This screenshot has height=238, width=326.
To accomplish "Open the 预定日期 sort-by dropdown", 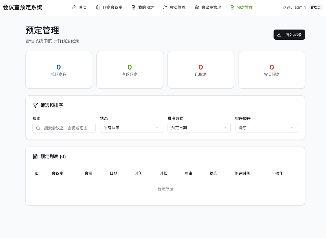I will [199, 128].
